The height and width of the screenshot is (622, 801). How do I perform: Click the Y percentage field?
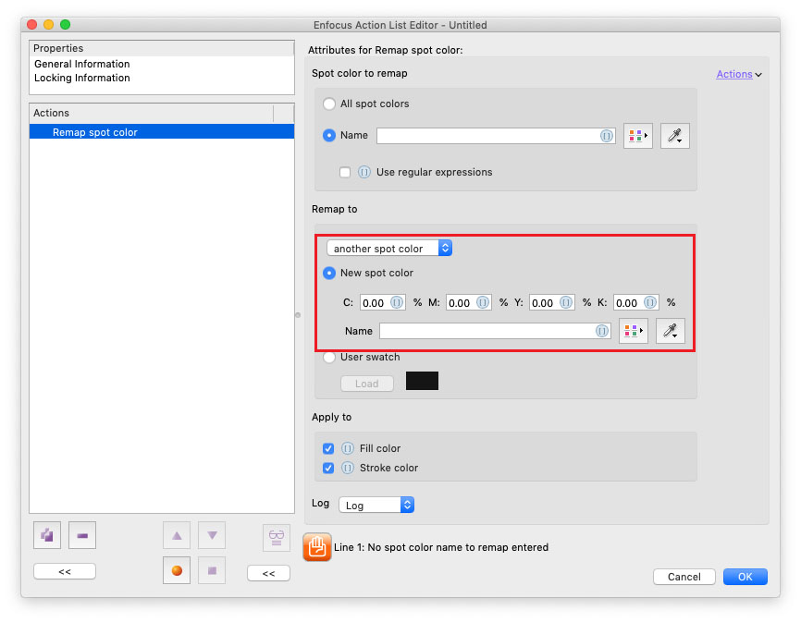pyautogui.click(x=551, y=302)
